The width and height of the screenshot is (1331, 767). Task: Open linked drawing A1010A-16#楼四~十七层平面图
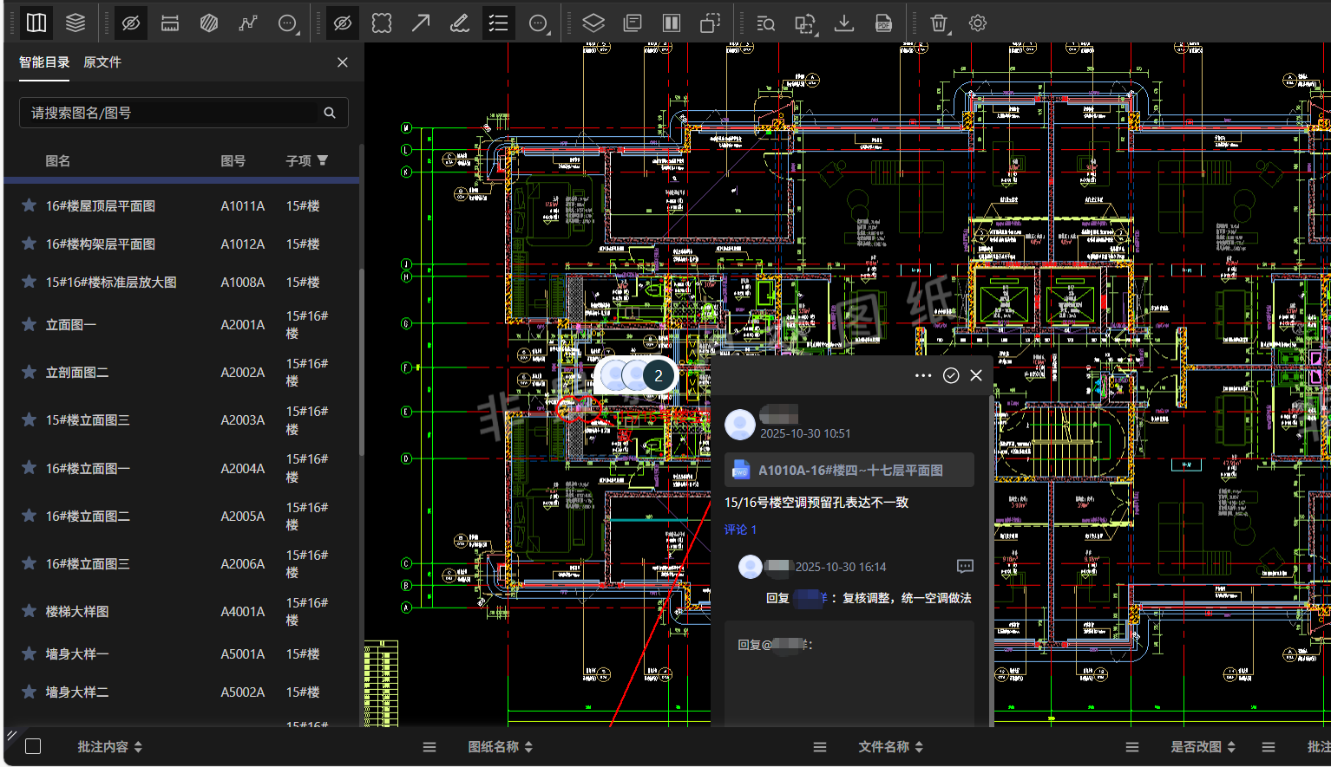(x=849, y=470)
